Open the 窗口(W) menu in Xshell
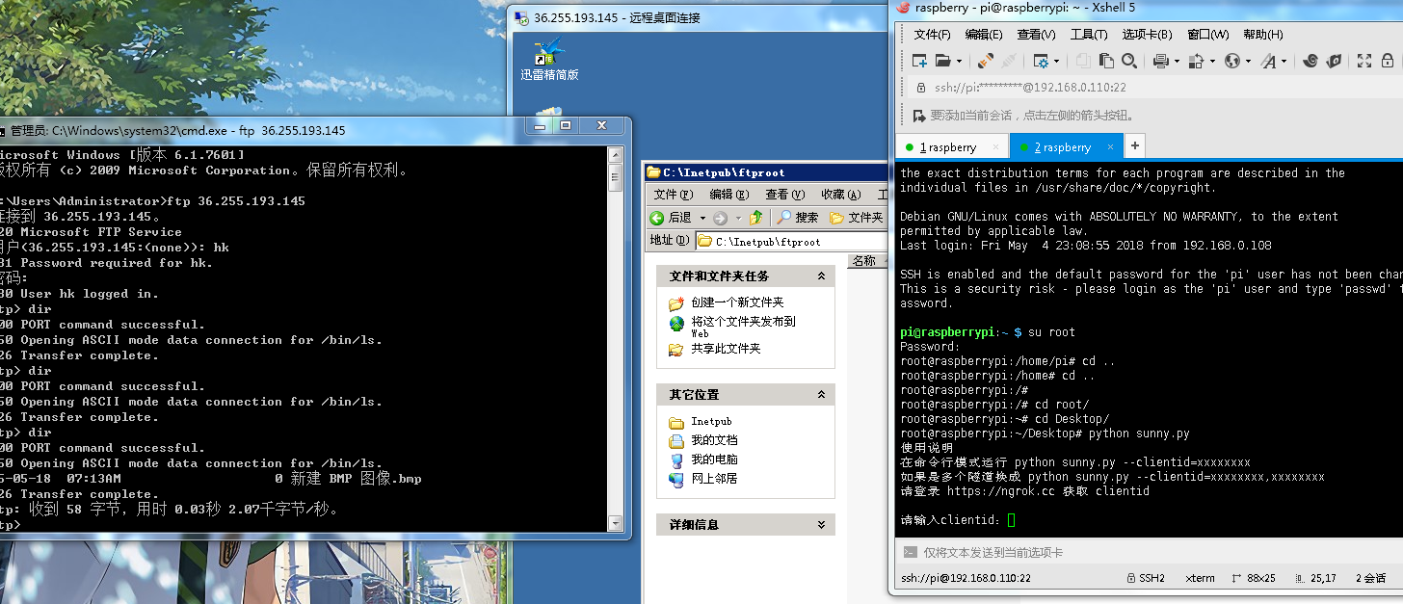Screen dimensions: 1403x604 click(1207, 35)
